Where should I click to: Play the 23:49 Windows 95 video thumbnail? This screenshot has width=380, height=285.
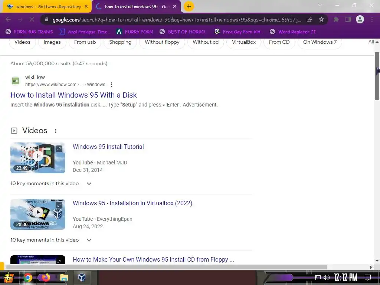38,158
